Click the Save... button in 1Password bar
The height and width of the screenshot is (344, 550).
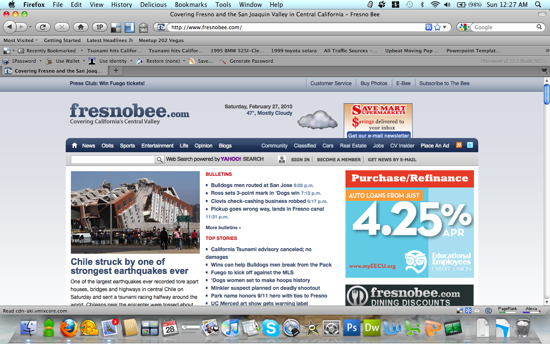click(201, 61)
